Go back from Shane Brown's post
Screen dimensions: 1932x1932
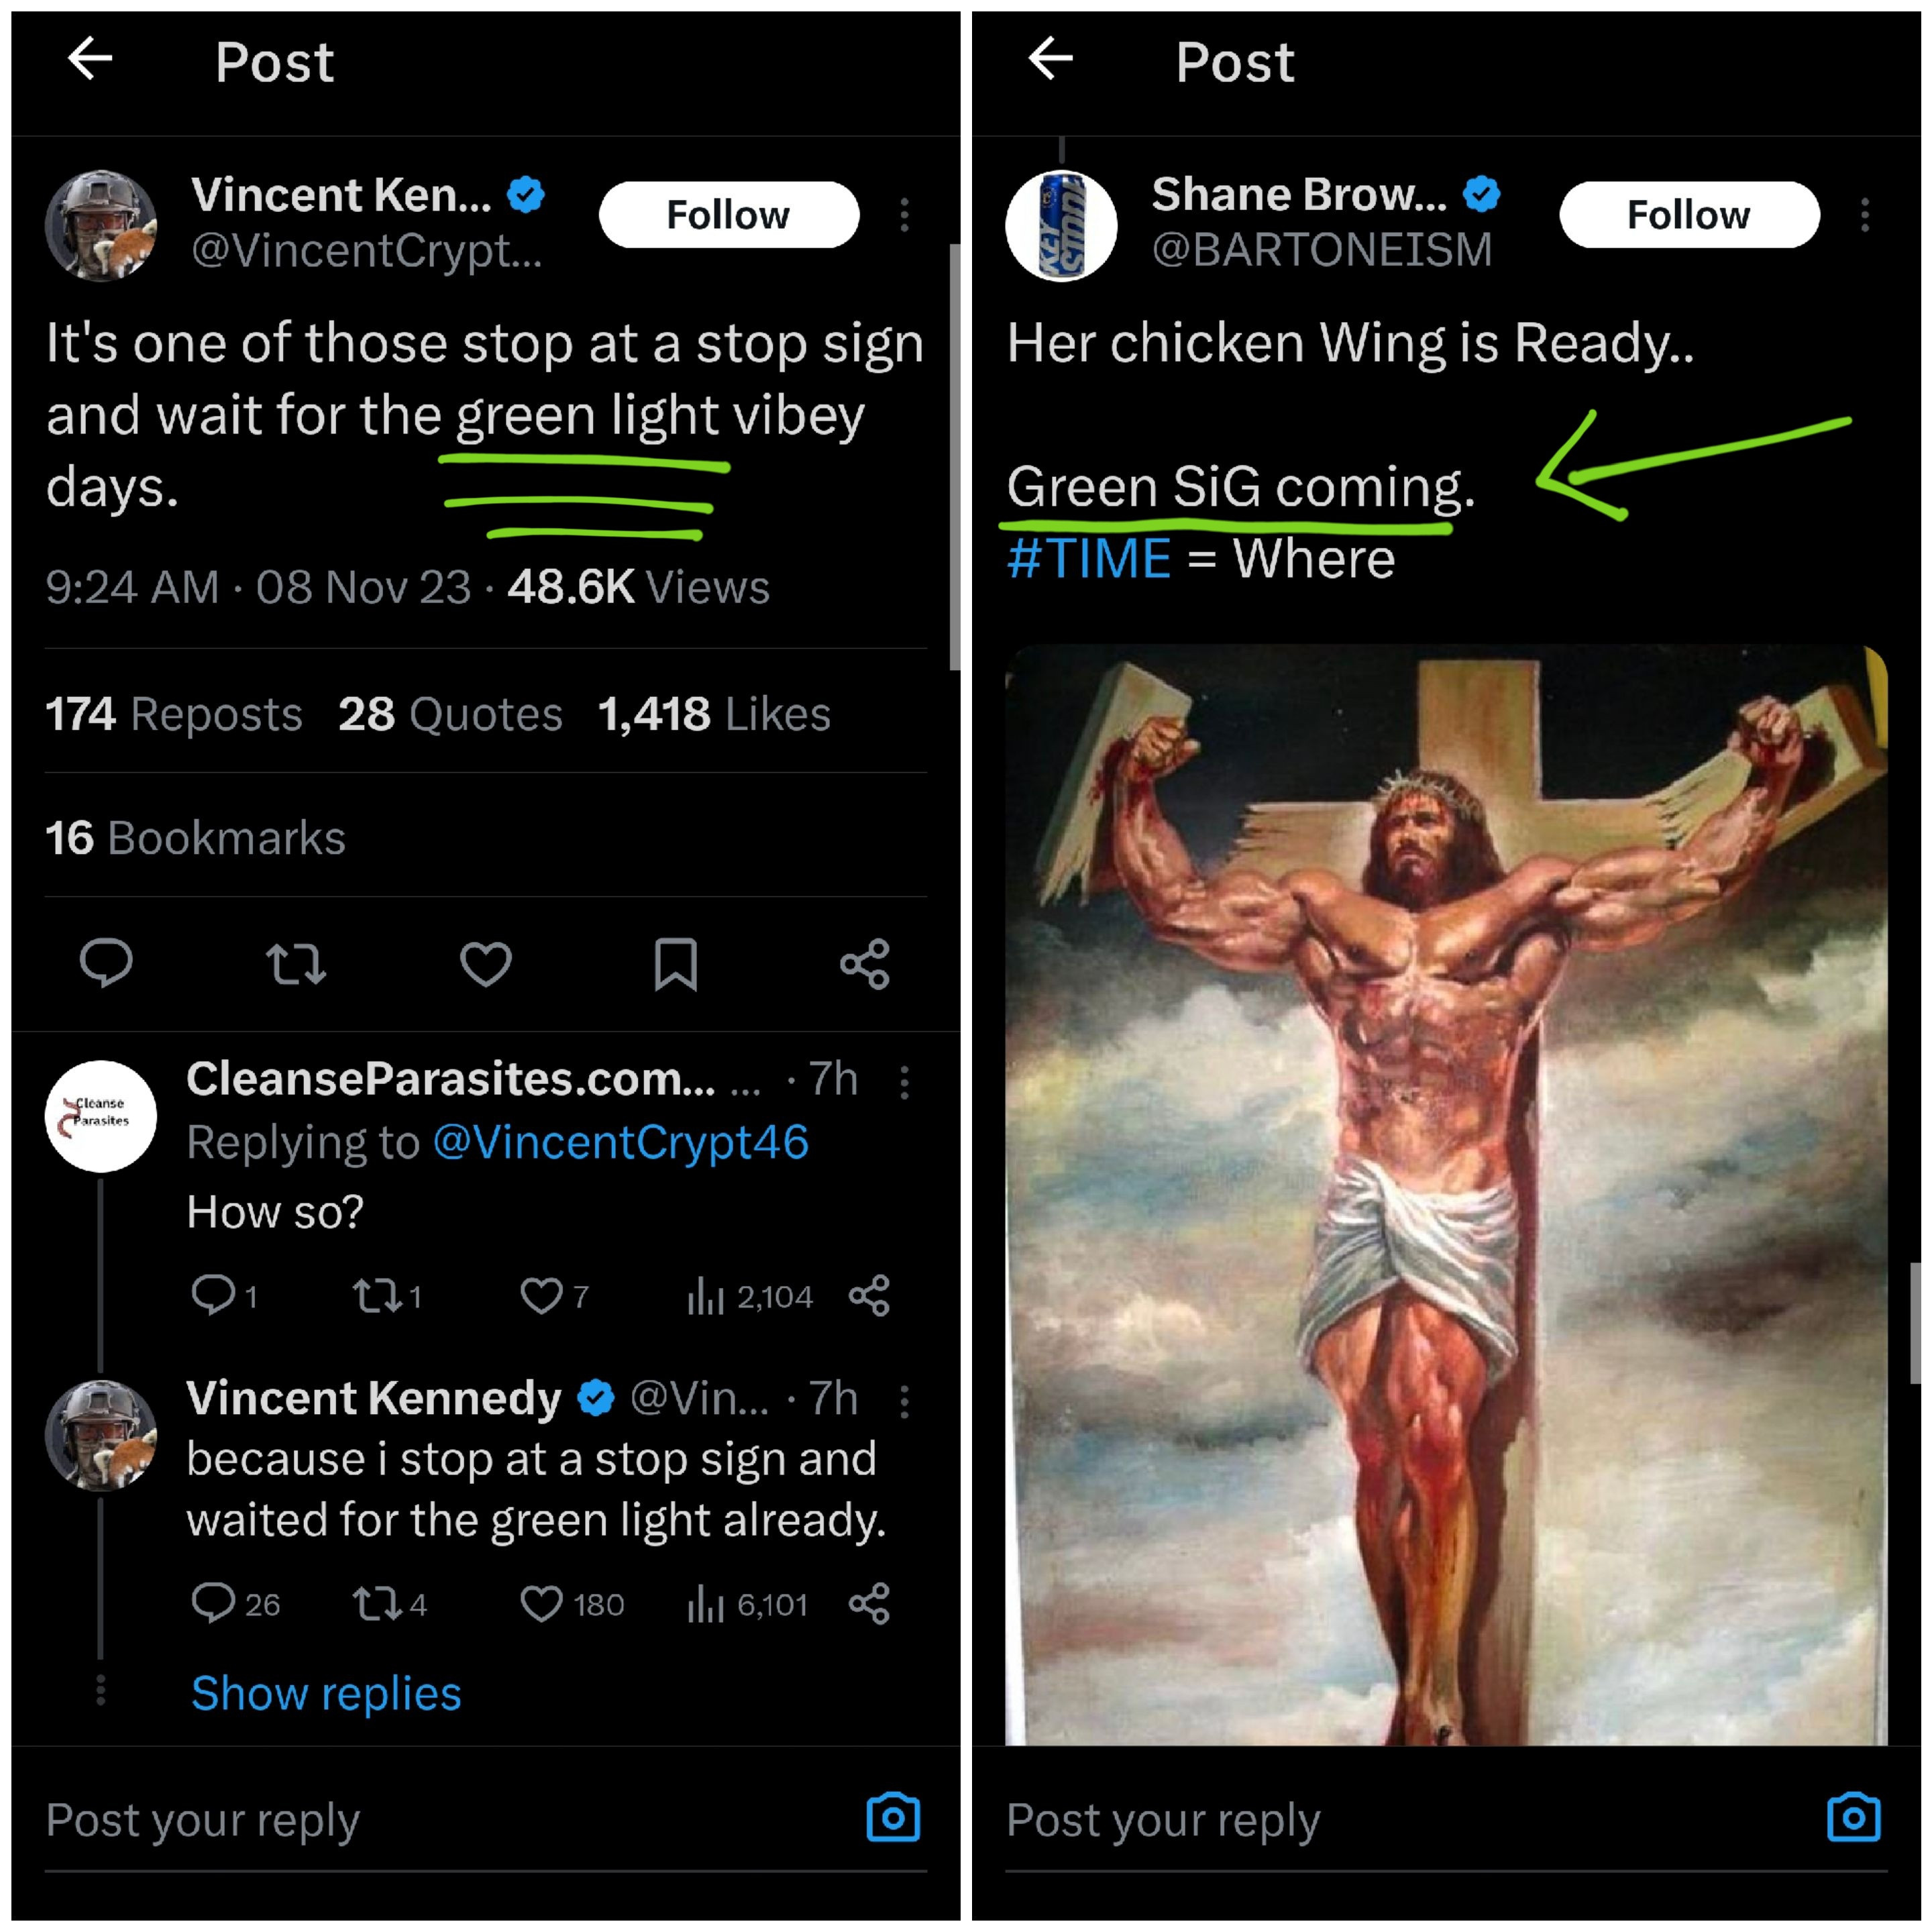tap(1050, 59)
